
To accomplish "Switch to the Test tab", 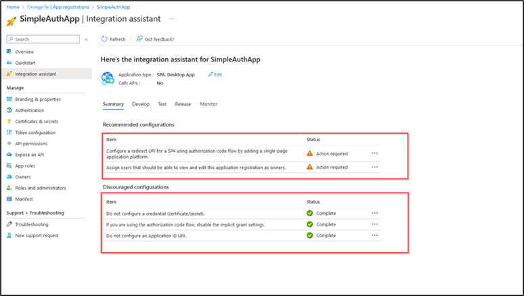I will pyautogui.click(x=162, y=104).
